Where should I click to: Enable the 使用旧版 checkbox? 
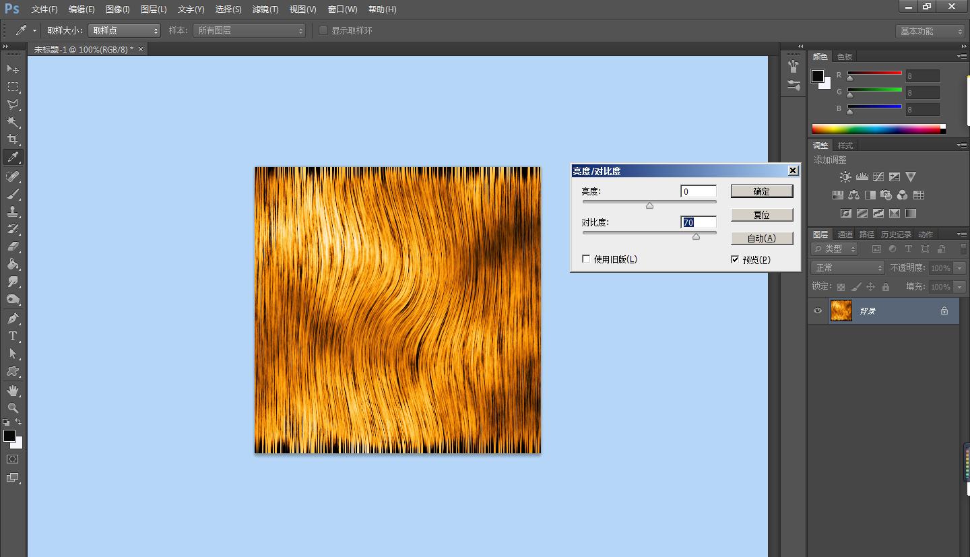coord(586,259)
